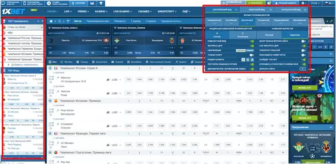Image resolution: width=336 pixels, height=164 pixels.
Task: Open the Рекомендовано вам tab
Action: coord(98,21)
